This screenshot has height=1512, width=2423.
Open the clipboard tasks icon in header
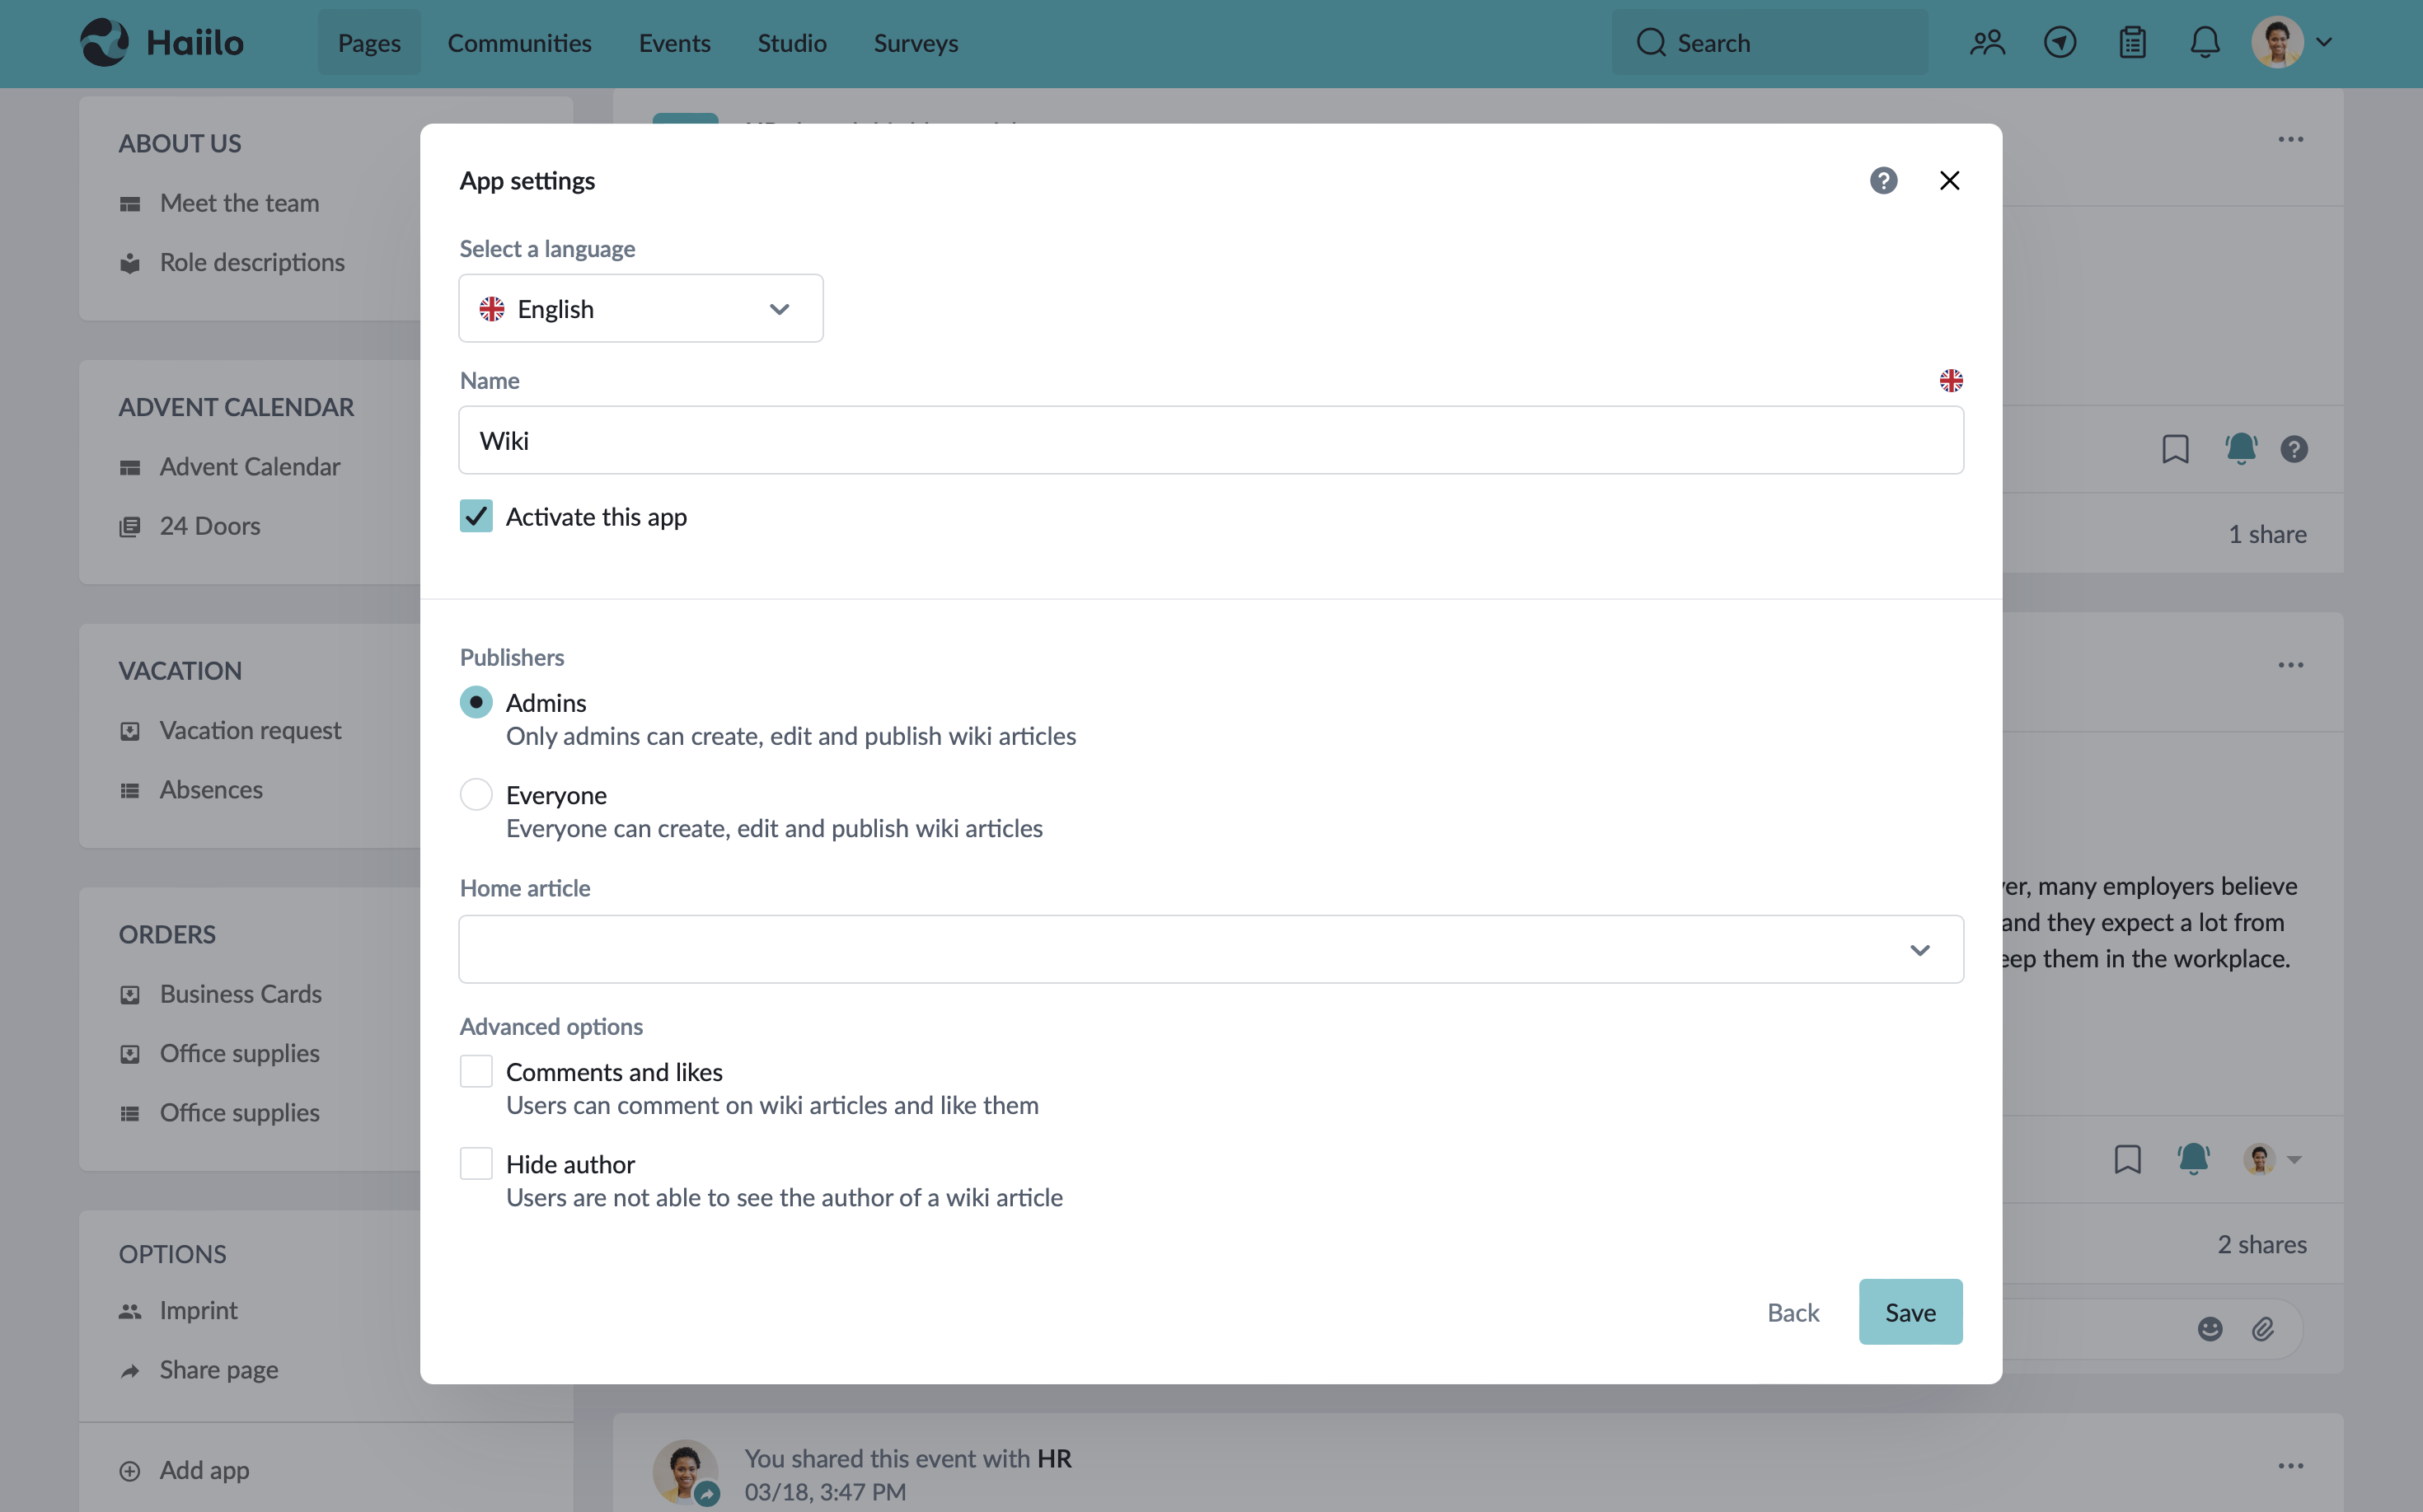point(2132,42)
